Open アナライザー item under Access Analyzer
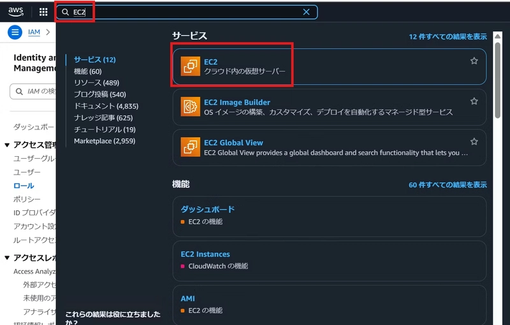Screen dimensions: 510x325 pyautogui.click(x=40, y=312)
